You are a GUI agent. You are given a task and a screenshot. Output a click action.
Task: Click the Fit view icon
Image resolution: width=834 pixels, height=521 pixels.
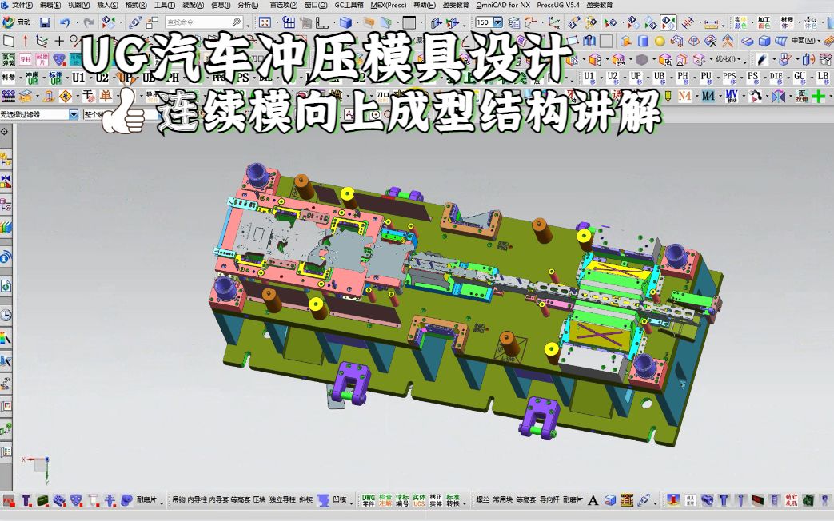pyautogui.click(x=265, y=22)
